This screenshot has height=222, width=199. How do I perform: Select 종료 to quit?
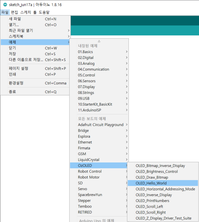pos(35,92)
